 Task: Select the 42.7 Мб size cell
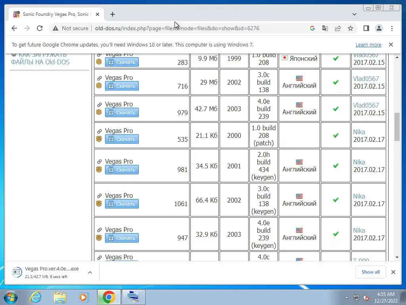click(205, 109)
